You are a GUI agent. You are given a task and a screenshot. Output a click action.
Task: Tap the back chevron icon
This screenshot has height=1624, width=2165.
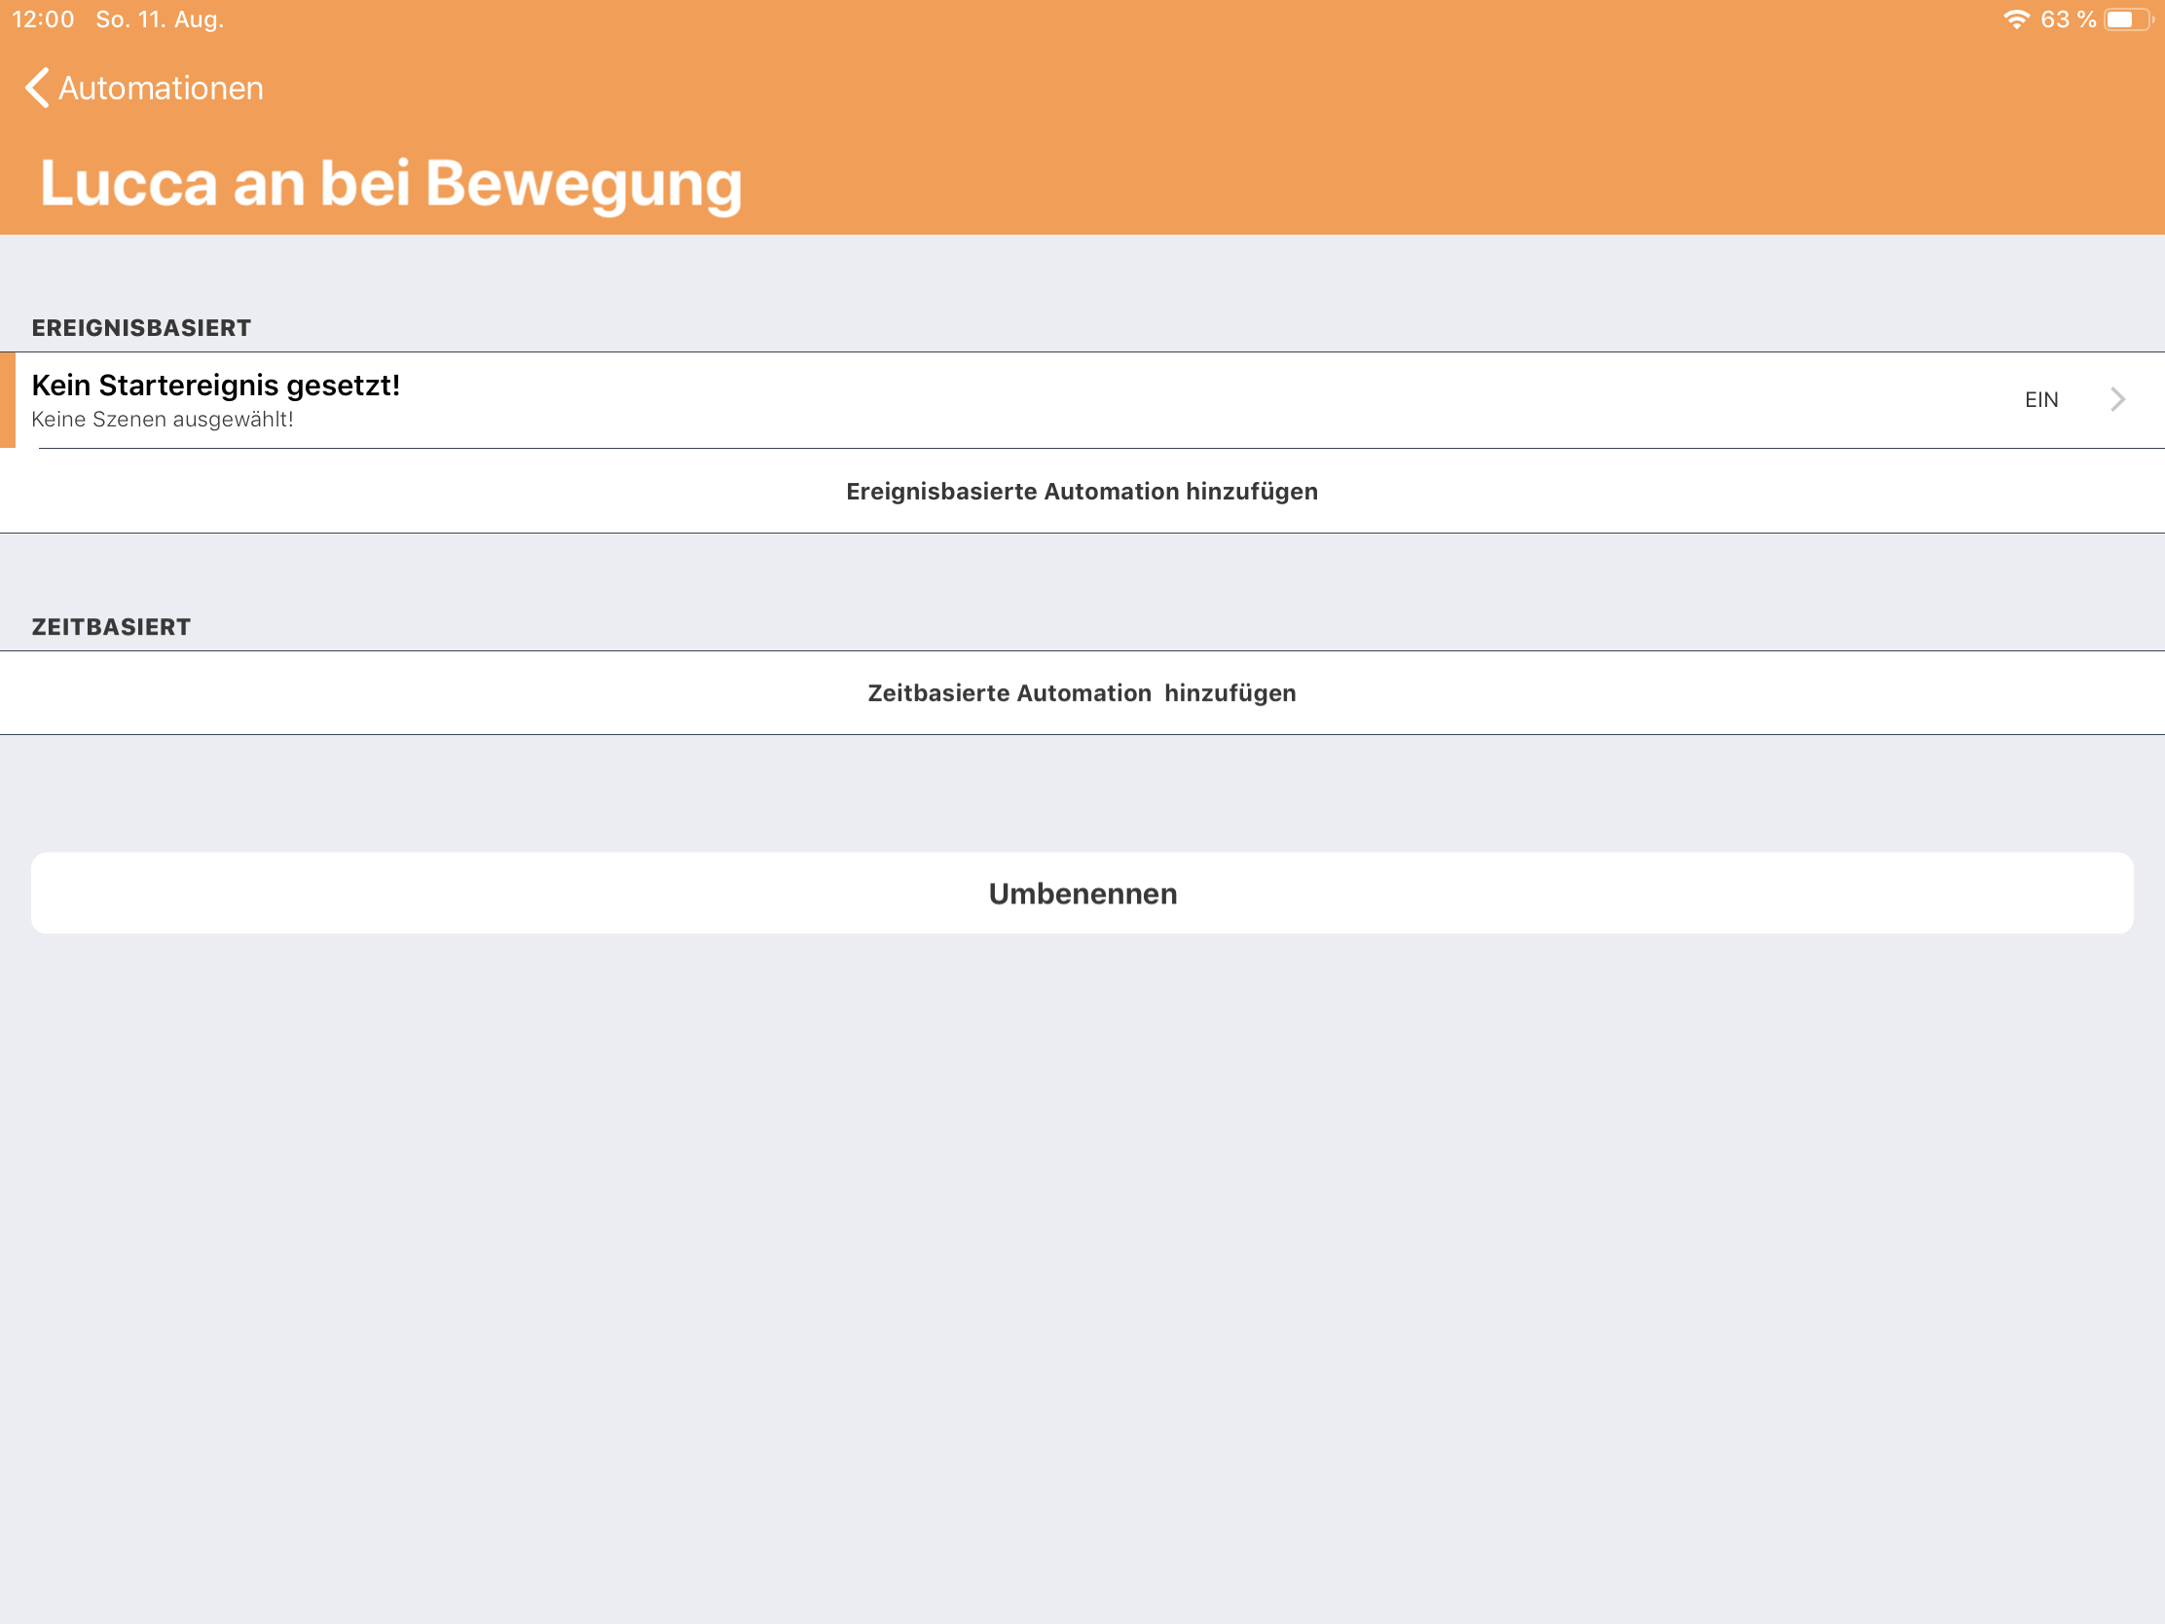[x=37, y=88]
